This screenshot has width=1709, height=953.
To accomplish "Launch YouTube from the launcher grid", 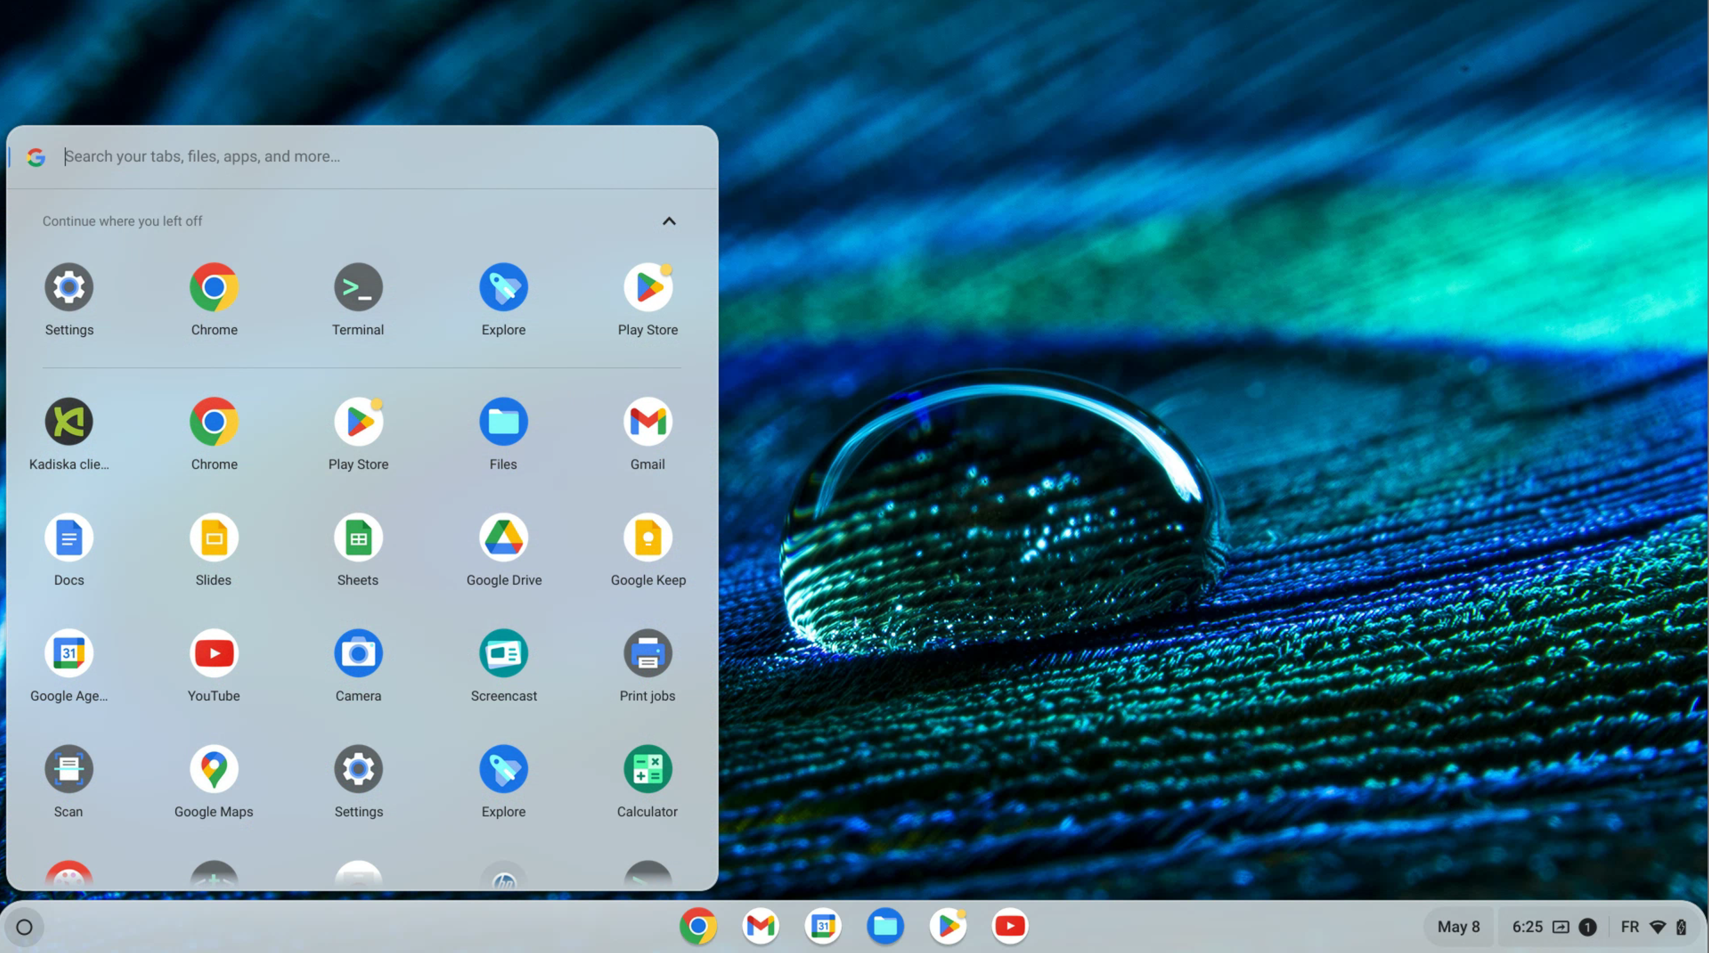I will tap(213, 653).
